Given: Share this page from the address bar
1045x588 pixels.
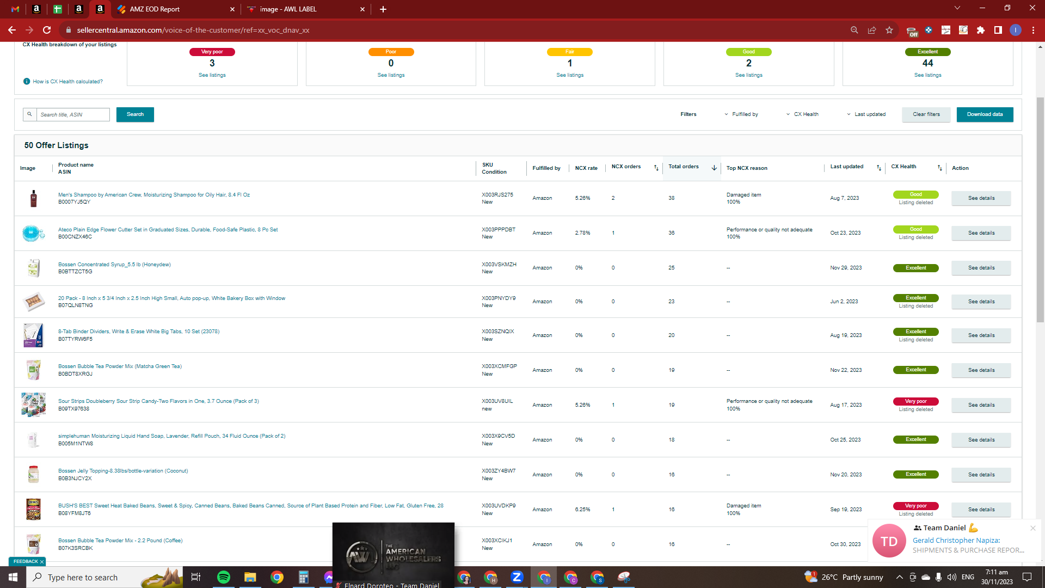Looking at the screenshot, I should pyautogui.click(x=872, y=30).
